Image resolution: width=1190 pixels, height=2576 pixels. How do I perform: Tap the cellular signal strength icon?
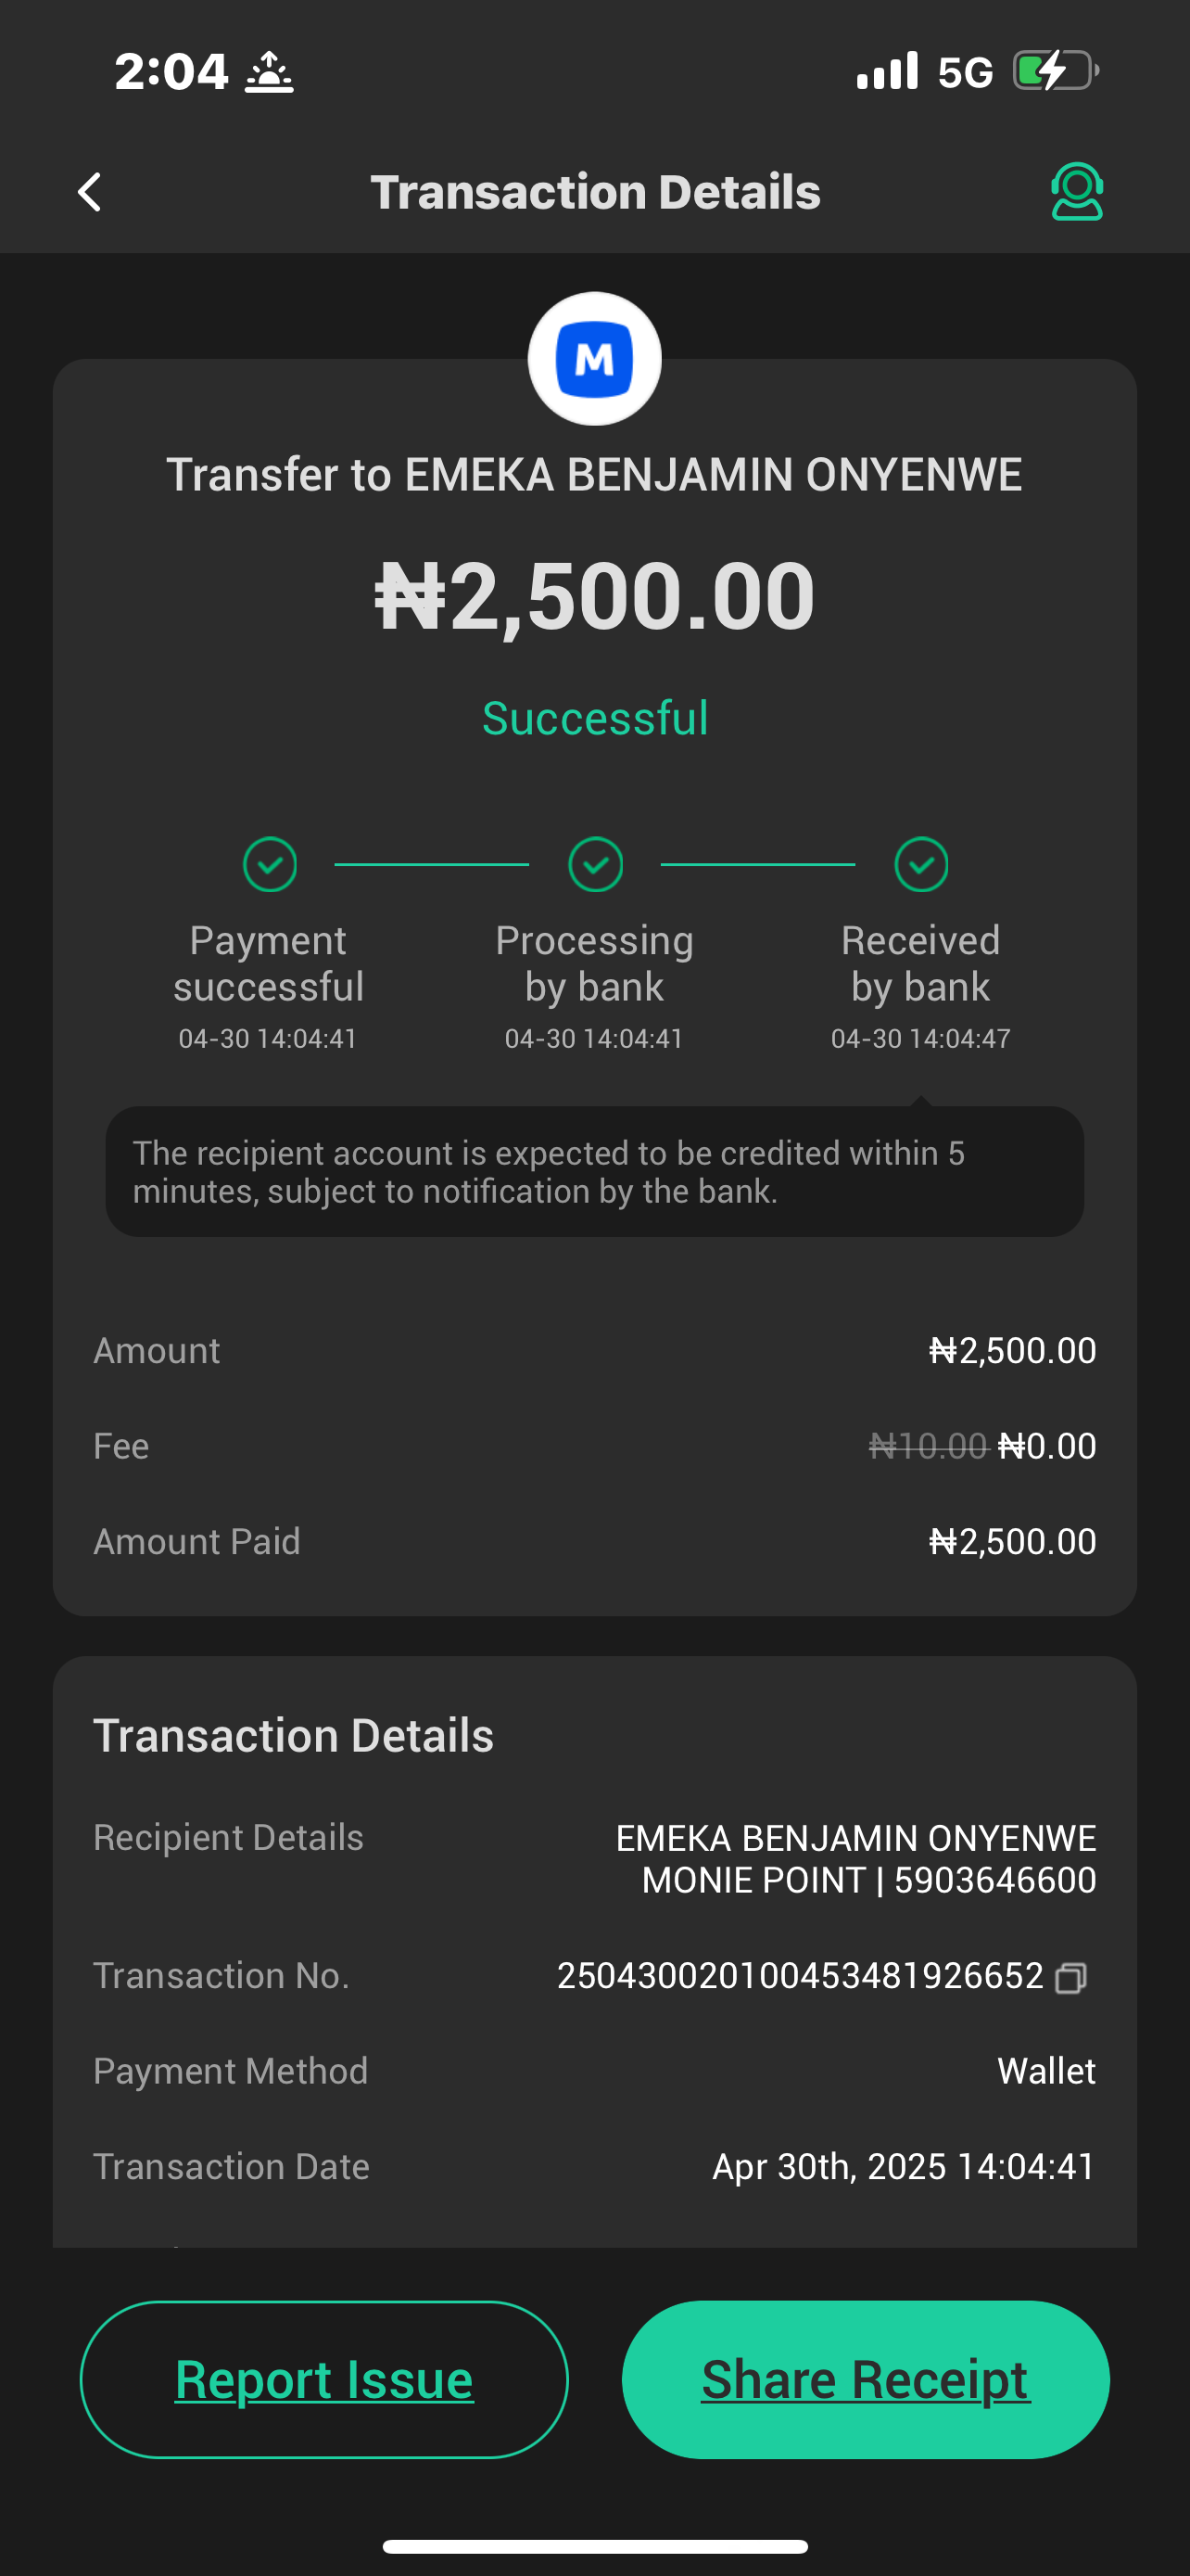(886, 71)
